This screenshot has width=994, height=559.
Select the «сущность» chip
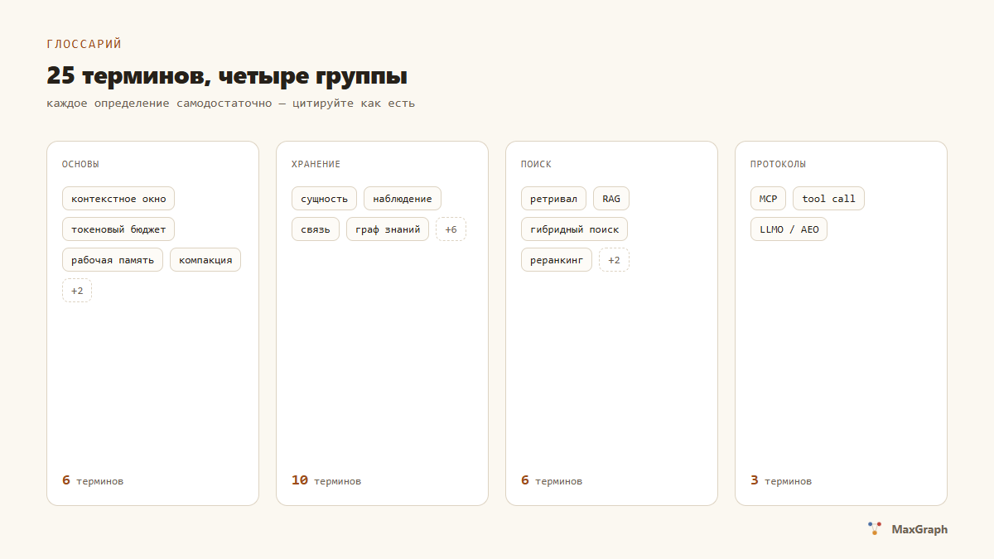point(324,199)
